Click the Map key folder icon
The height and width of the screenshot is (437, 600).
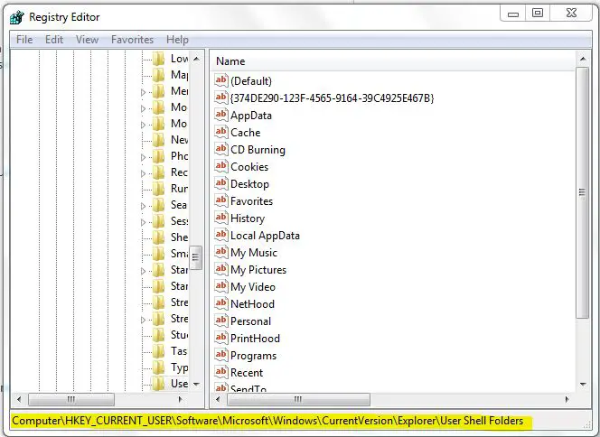coord(158,75)
